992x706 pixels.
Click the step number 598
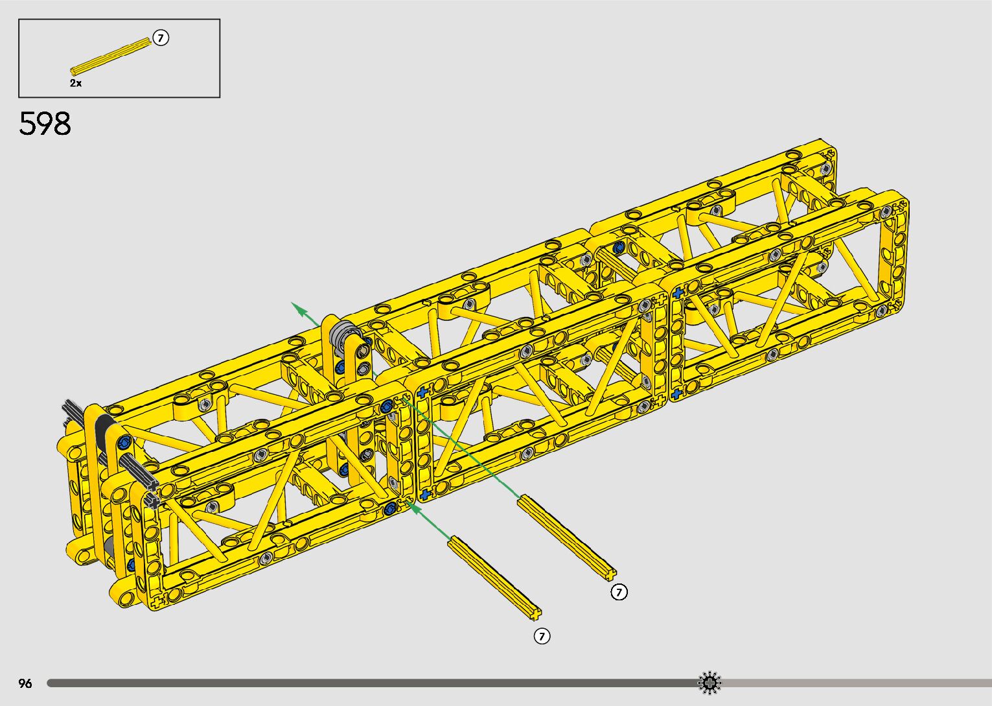coord(45,123)
